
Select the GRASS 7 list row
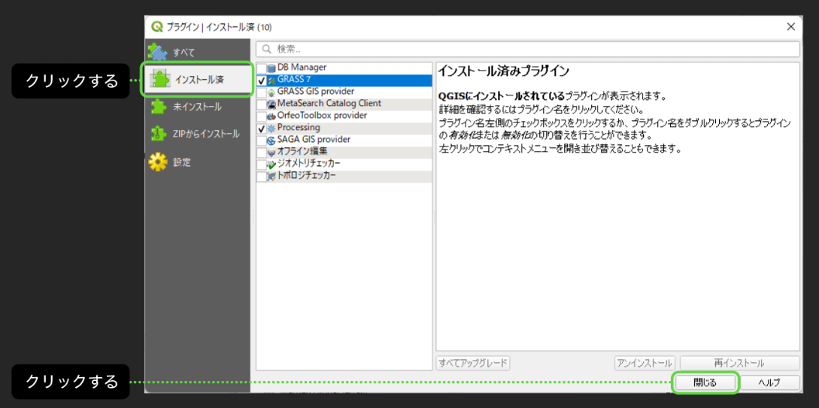[344, 80]
